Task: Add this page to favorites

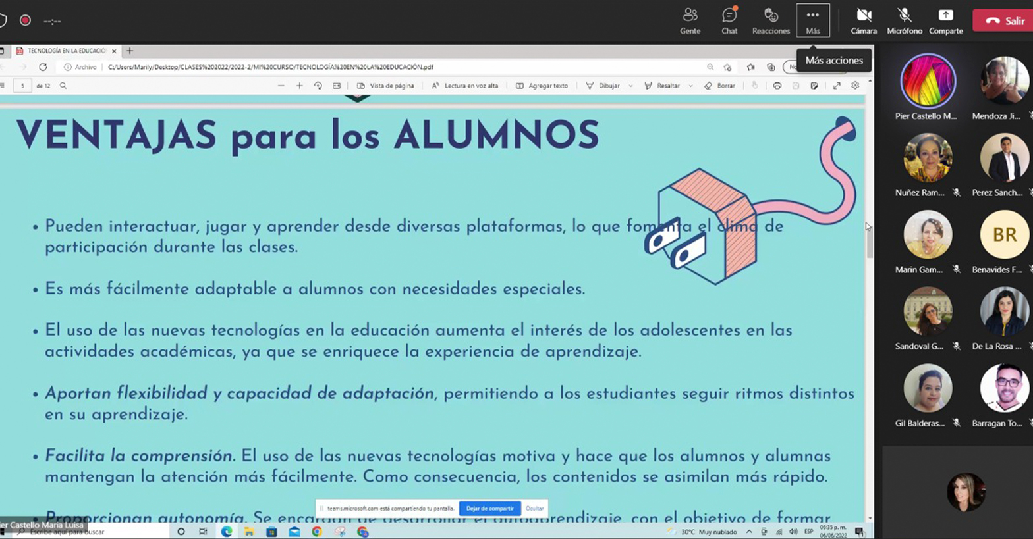Action: point(728,67)
